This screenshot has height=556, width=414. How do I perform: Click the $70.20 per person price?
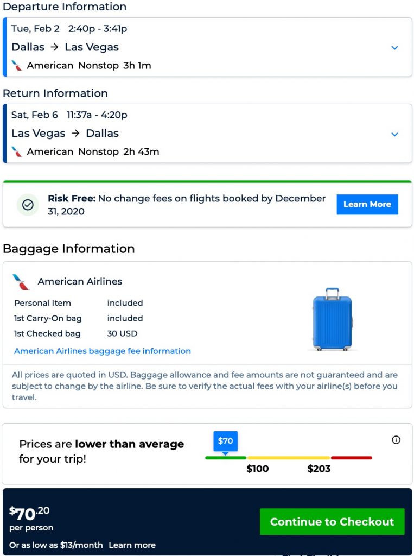pos(30,514)
